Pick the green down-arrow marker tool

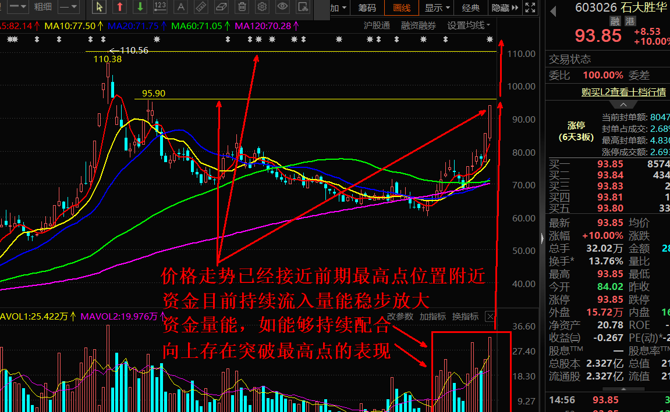click(140, 7)
